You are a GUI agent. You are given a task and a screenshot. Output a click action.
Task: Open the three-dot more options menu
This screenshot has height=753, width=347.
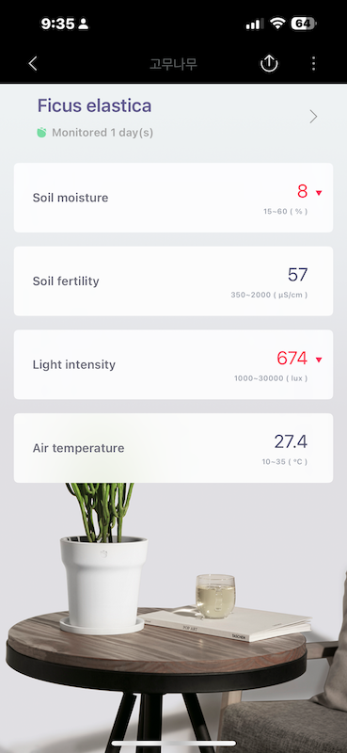(313, 63)
